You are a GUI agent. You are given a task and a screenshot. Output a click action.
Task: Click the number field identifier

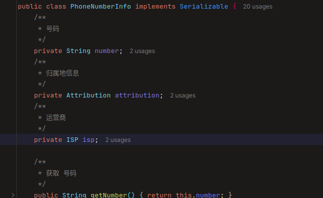click(x=106, y=51)
